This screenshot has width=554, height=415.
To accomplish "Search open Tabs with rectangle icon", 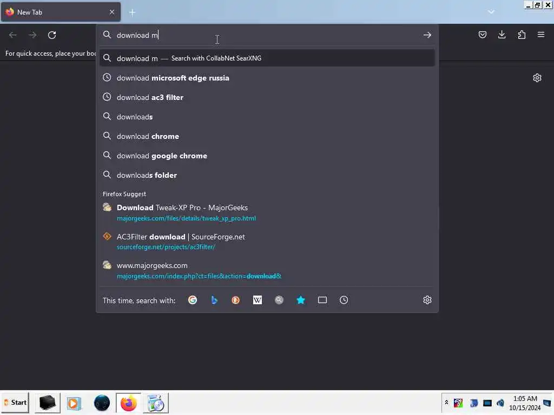I will tap(322, 300).
